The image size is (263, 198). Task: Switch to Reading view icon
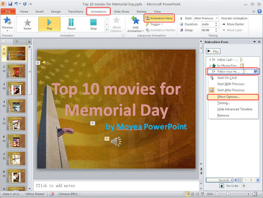pos(197,194)
